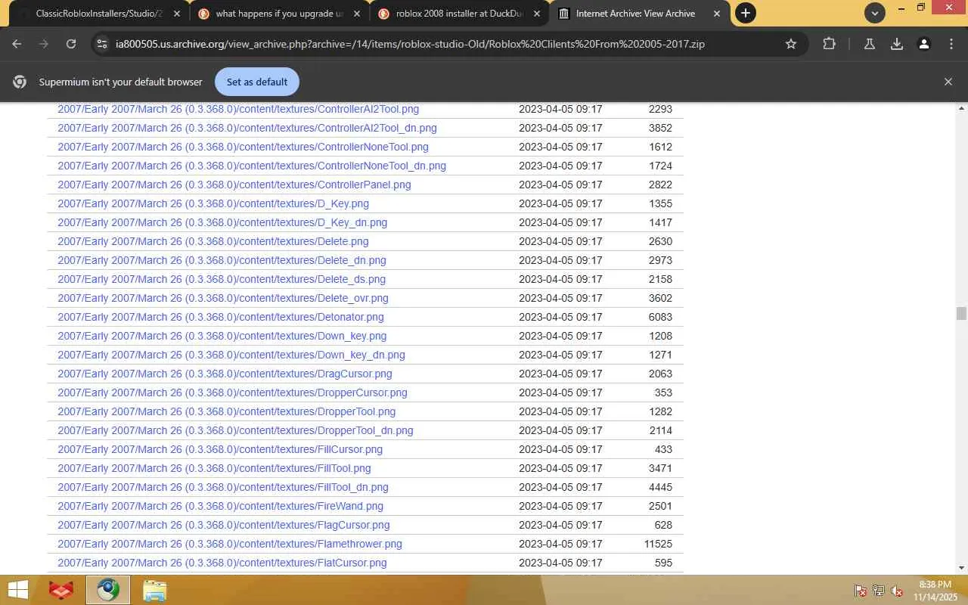Viewport: 968px width, 605px height.
Task: Open the ControllerAI2Tool_dn.png file link
Action: tap(247, 128)
